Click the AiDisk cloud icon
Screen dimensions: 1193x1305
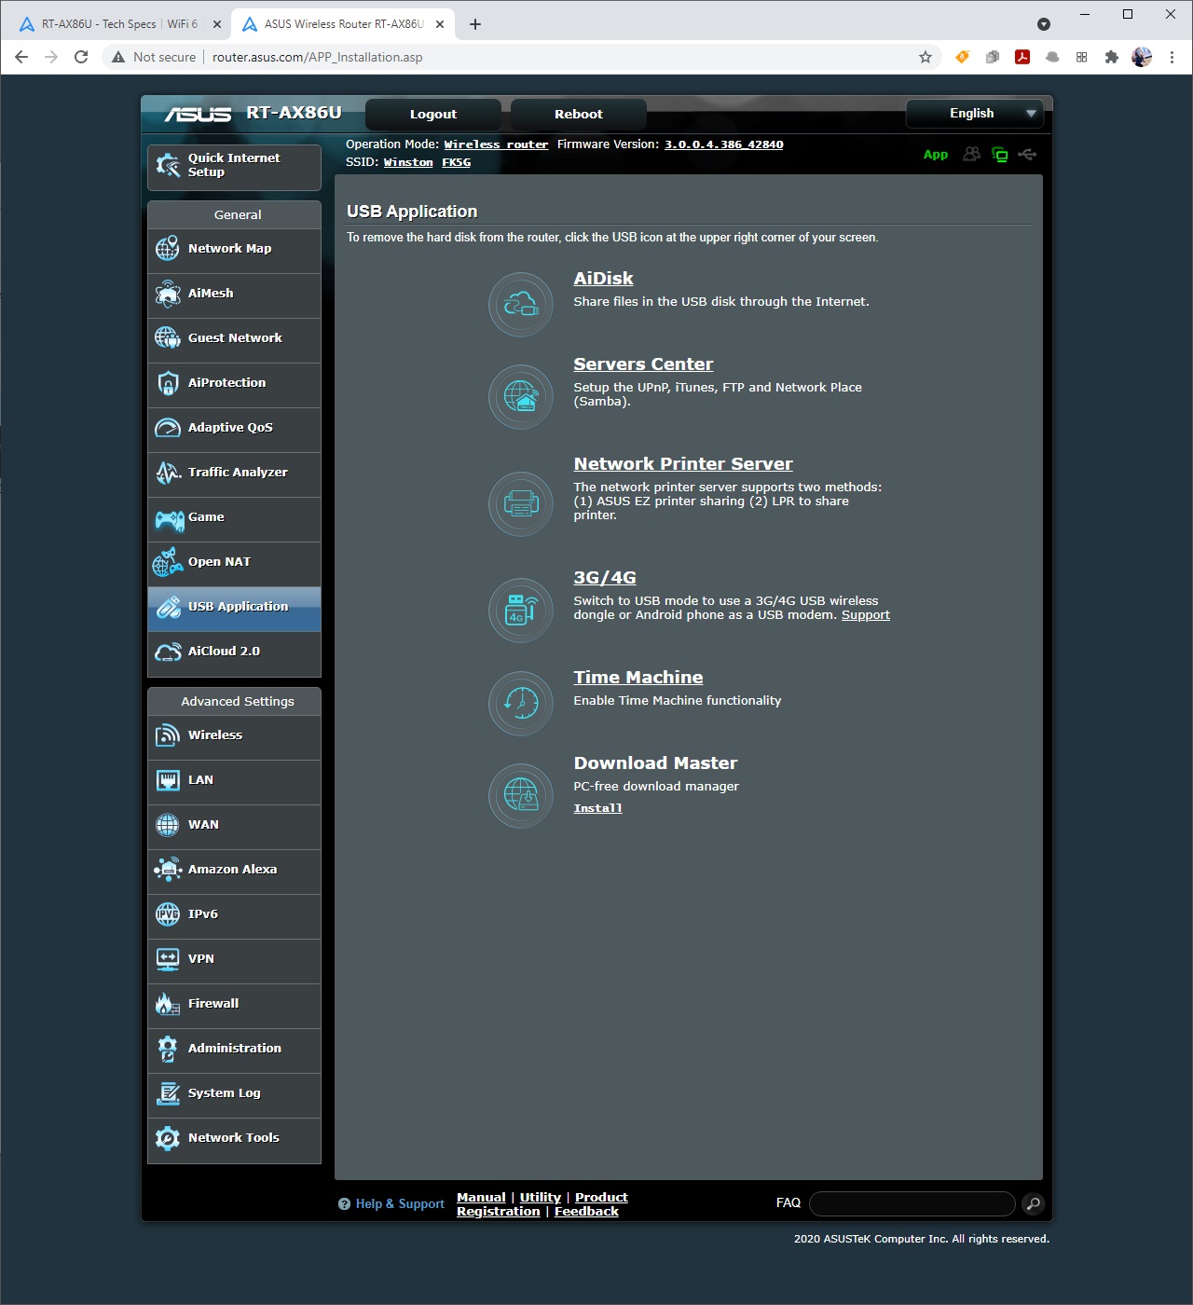pyautogui.click(x=521, y=305)
